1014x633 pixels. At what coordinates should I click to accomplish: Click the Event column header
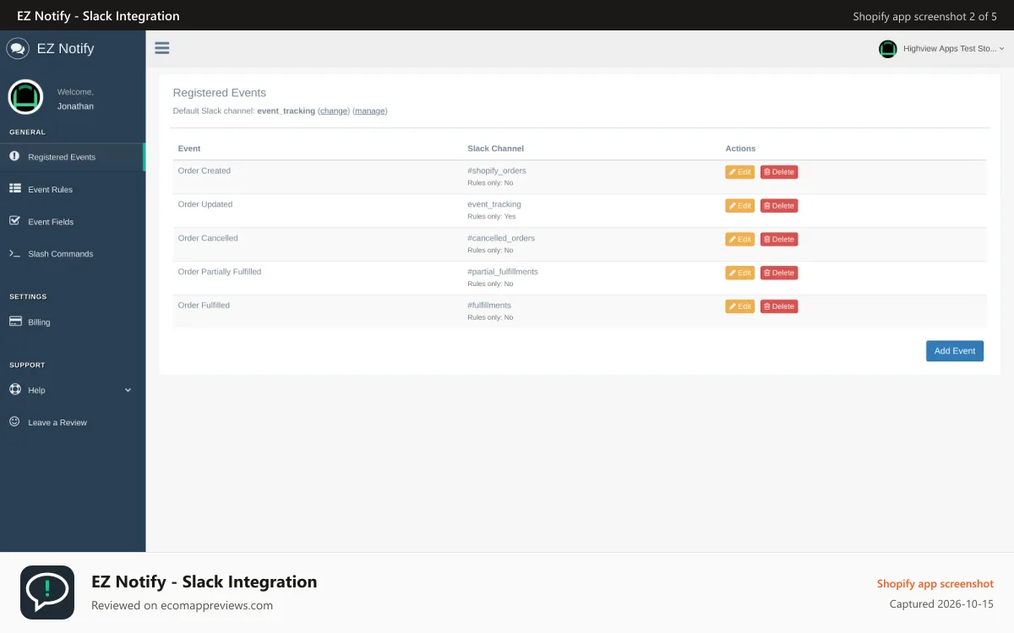189,149
